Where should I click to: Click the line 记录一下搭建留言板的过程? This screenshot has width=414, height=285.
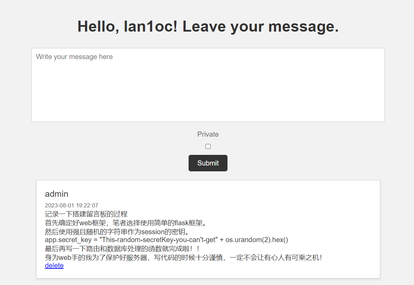86,214
